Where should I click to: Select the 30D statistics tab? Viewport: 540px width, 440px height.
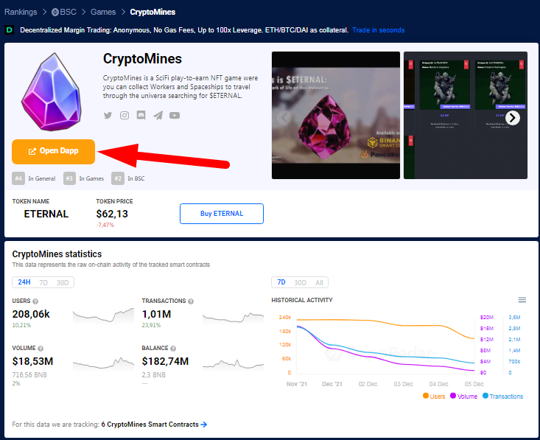(63, 282)
